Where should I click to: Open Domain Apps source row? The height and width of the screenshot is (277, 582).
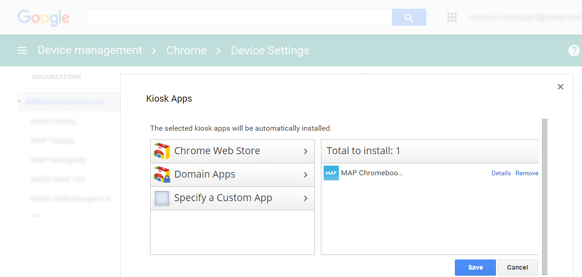point(233,175)
